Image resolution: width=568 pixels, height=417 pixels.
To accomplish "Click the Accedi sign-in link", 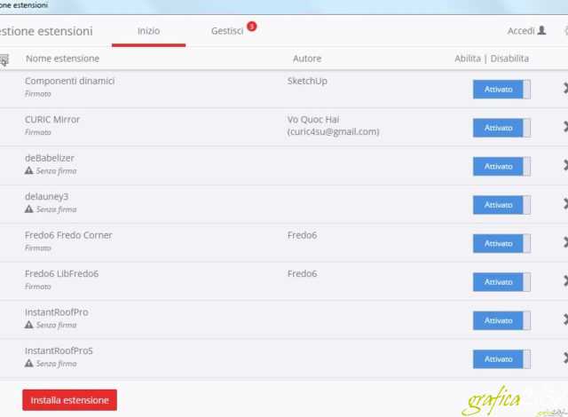I will pyautogui.click(x=520, y=30).
